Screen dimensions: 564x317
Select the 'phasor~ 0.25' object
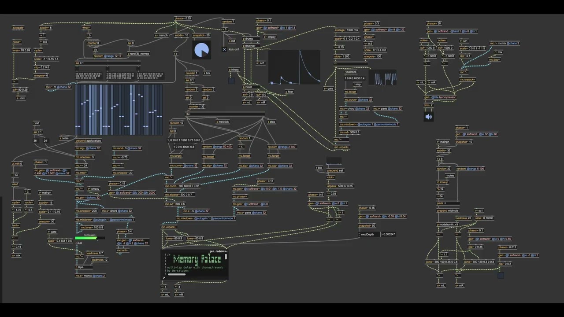(x=183, y=18)
